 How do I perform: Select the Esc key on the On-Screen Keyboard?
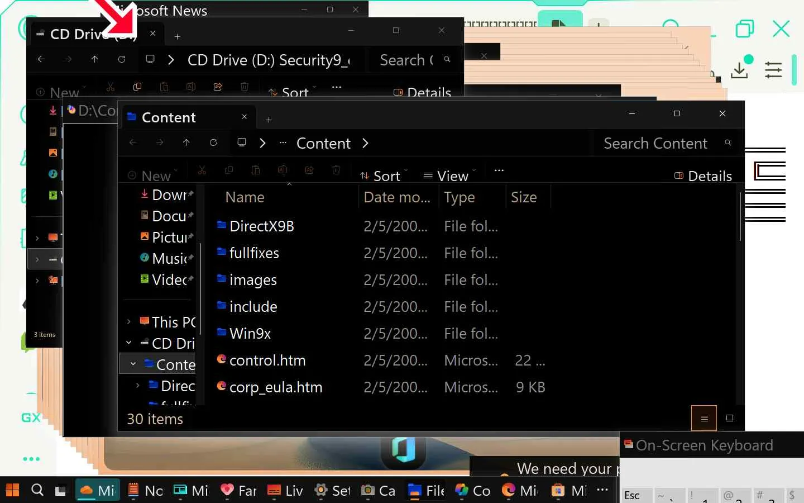(x=636, y=495)
